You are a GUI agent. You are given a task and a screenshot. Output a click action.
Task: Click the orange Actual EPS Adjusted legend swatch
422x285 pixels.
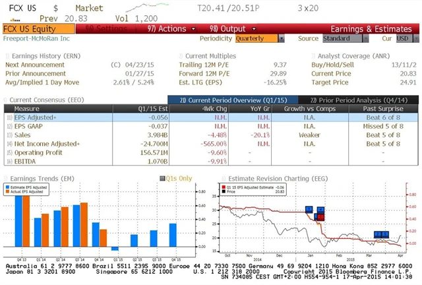point(7,191)
